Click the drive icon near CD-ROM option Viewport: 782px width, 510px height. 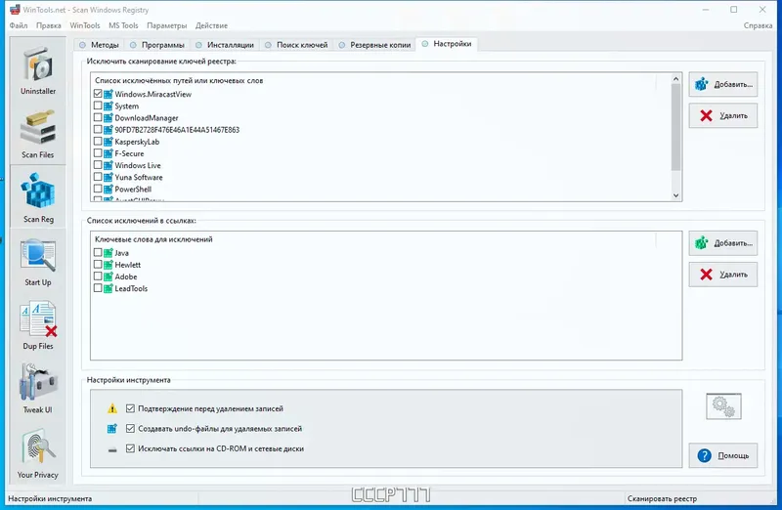pos(112,449)
